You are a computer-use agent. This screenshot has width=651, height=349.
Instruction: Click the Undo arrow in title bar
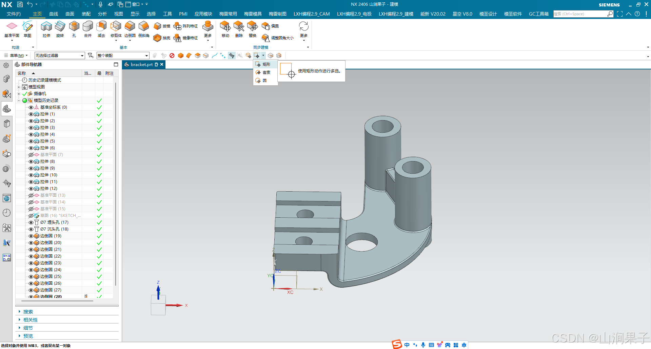coord(30,4)
